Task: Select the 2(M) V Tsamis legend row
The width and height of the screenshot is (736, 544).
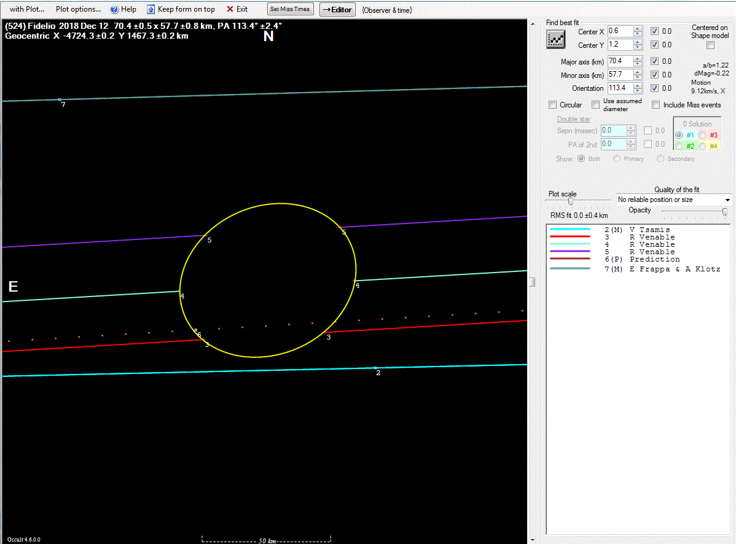Action: coord(638,229)
